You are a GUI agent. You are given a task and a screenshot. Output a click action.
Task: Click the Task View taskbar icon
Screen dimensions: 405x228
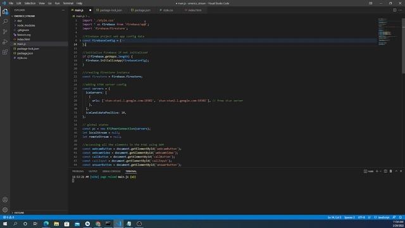click(x=35, y=224)
